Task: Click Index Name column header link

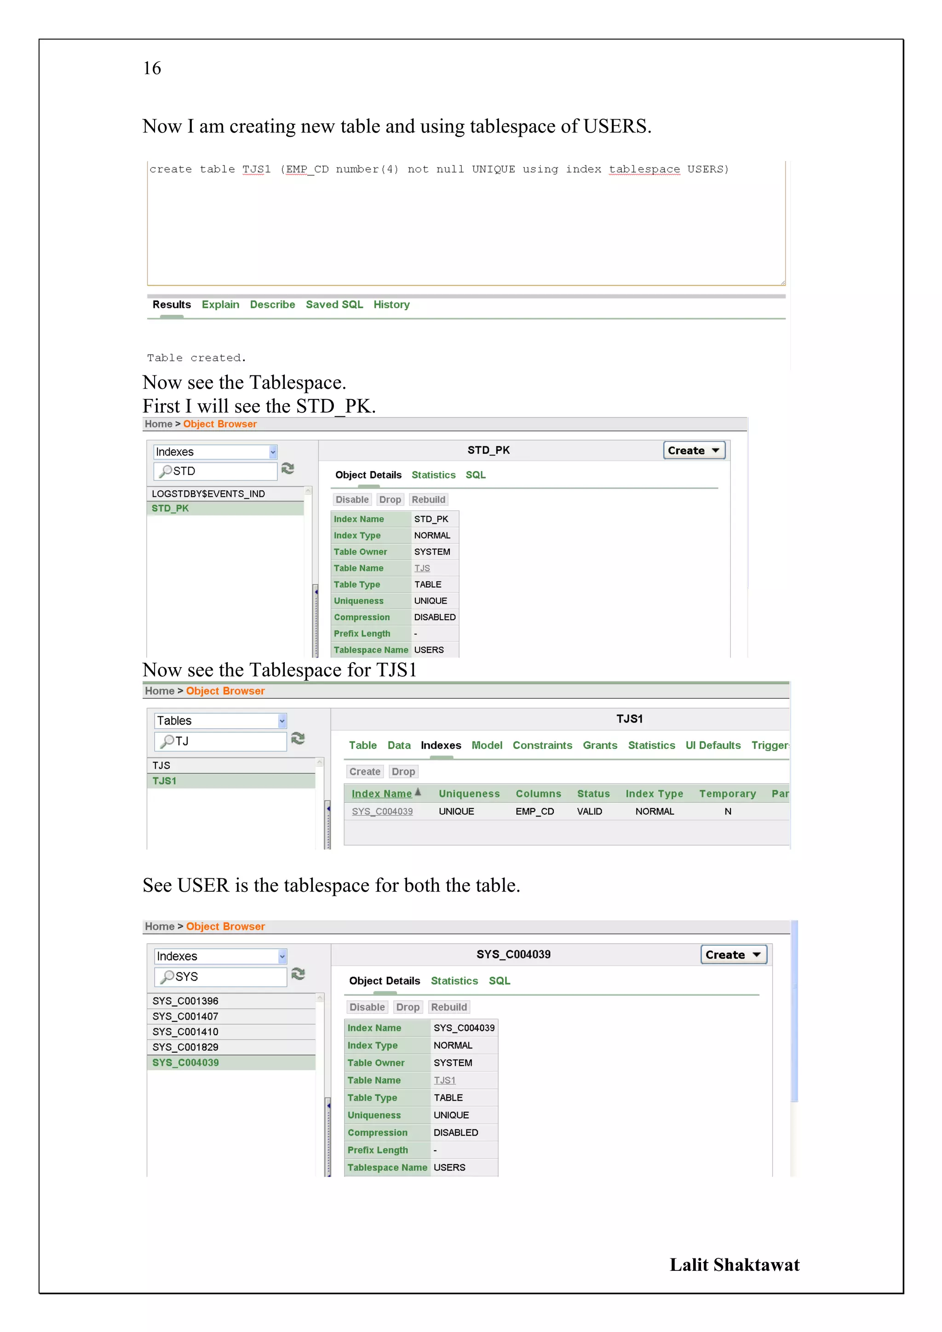Action: pos(382,794)
